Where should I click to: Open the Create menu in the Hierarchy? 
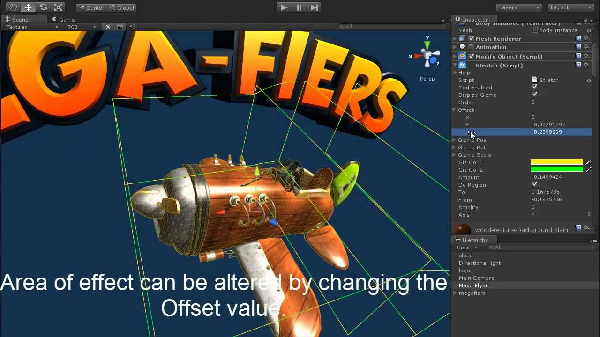point(466,247)
